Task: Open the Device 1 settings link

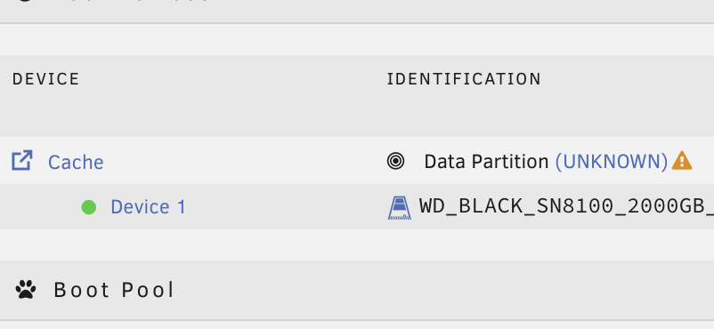Action: 149,207
